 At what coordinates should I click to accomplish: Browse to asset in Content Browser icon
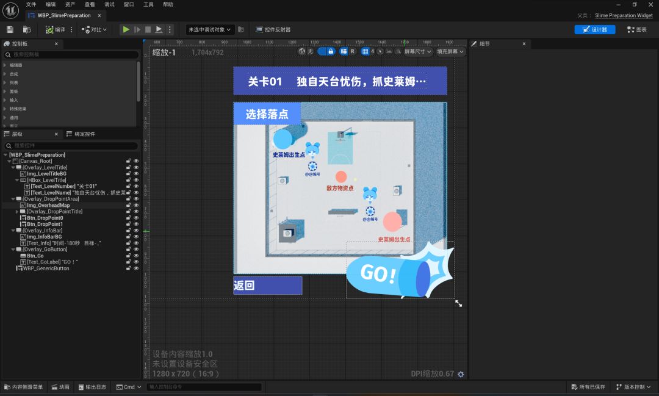click(x=27, y=29)
